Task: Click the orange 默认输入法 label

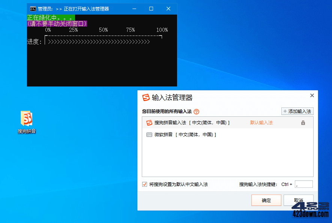Action: tap(261, 122)
